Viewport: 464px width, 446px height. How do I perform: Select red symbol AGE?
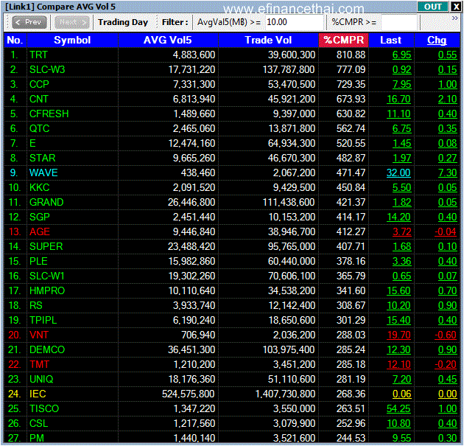pos(40,232)
